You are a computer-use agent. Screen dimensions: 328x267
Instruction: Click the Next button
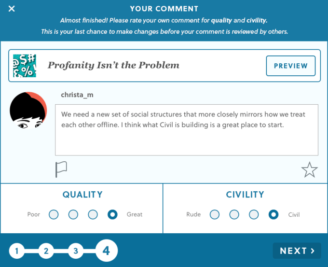[x=297, y=251]
